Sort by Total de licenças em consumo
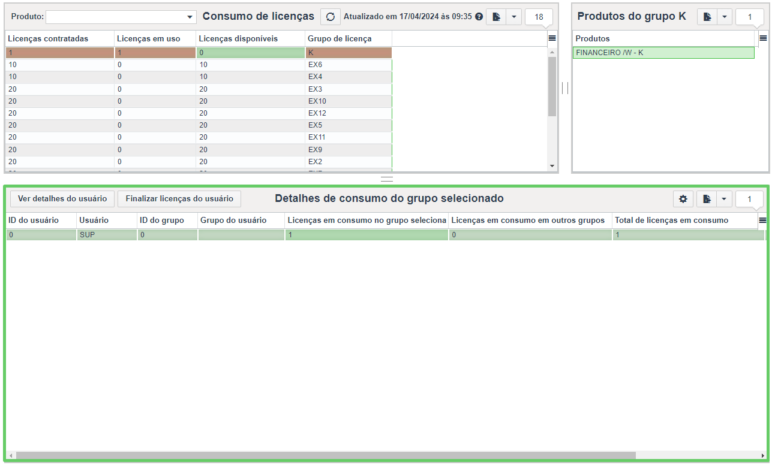Image resolution: width=772 pixels, height=465 pixels. point(685,221)
